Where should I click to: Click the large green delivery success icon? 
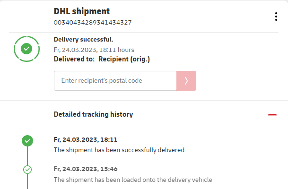27,48
